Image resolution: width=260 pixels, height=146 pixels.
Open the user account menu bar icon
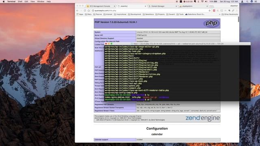242,2
